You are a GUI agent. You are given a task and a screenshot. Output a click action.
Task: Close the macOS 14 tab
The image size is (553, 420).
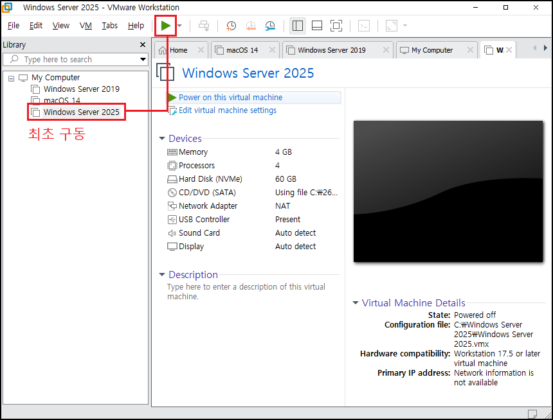[x=272, y=50]
